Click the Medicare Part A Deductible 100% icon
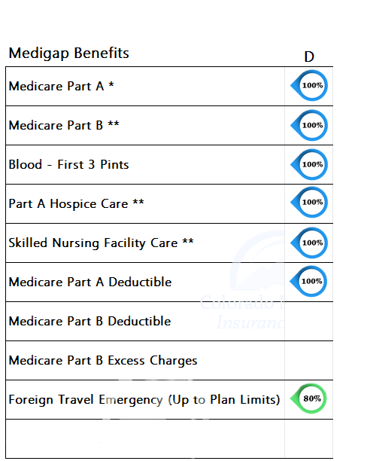Image resolution: width=370 pixels, height=461 pixels. click(308, 282)
